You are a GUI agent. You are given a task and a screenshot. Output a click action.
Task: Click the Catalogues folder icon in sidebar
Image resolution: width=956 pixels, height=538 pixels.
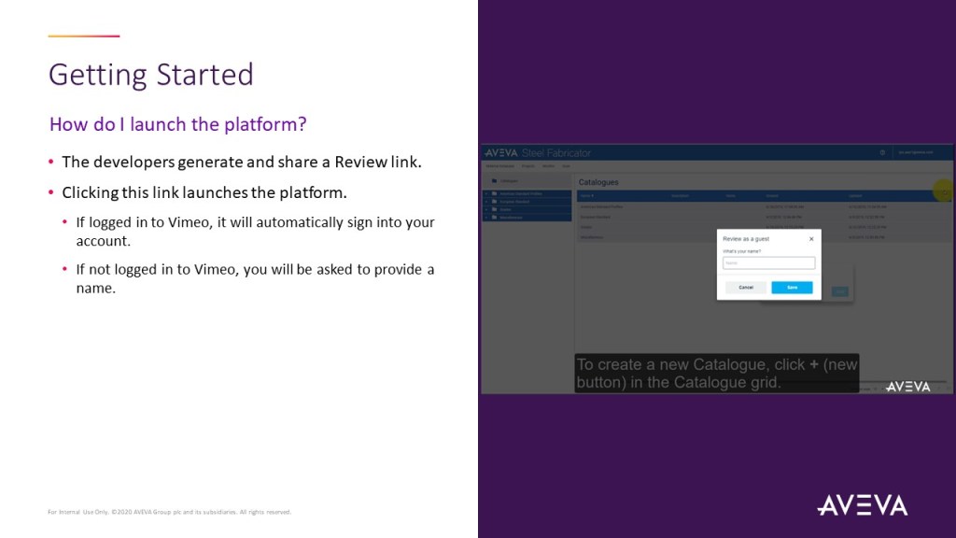492,180
